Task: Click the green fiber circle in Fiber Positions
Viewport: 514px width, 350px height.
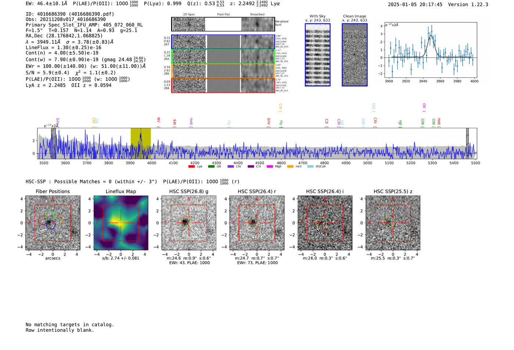Action: point(50,216)
